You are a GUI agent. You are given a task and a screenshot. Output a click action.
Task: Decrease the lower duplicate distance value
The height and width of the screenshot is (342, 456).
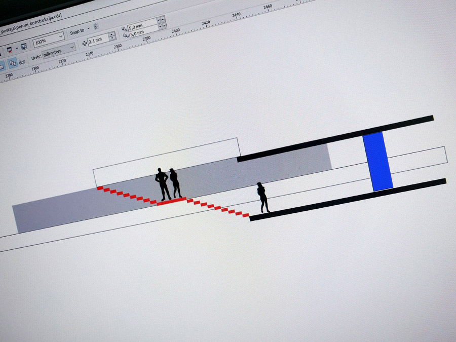pyautogui.click(x=160, y=28)
